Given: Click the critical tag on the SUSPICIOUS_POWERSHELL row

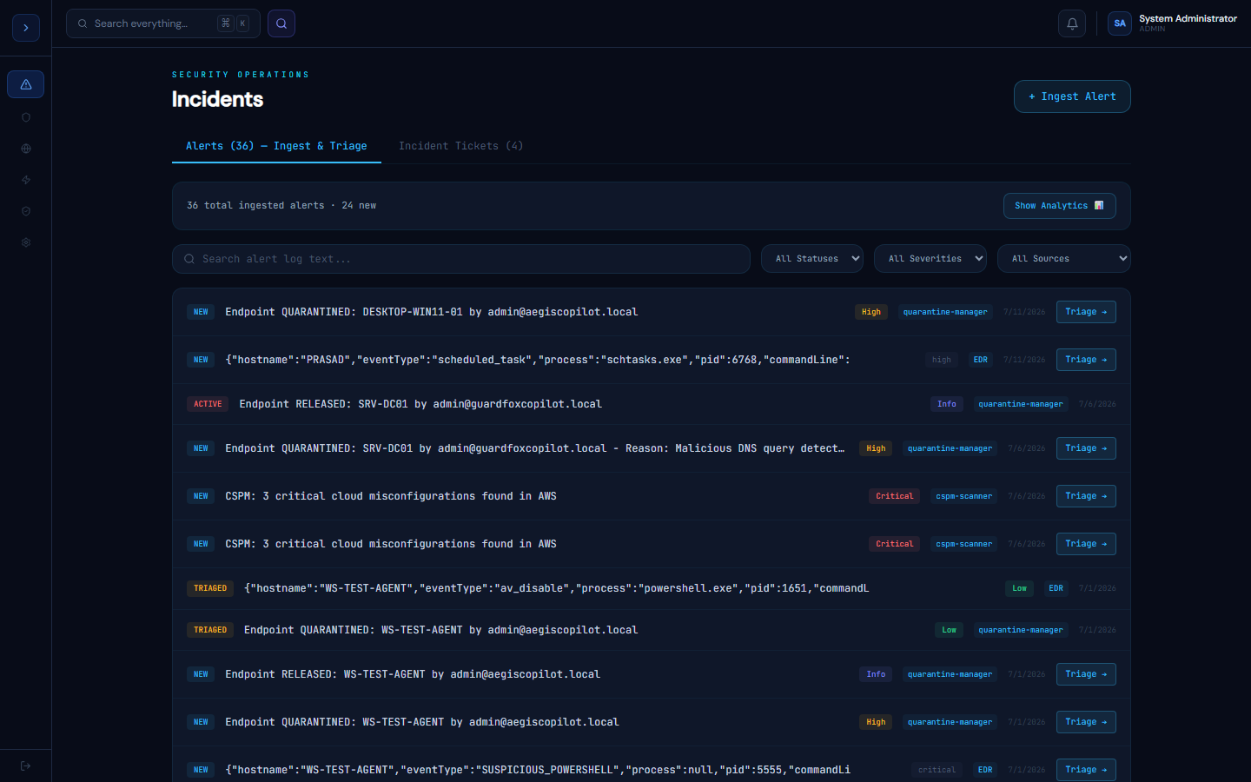Looking at the screenshot, I should 937,770.
